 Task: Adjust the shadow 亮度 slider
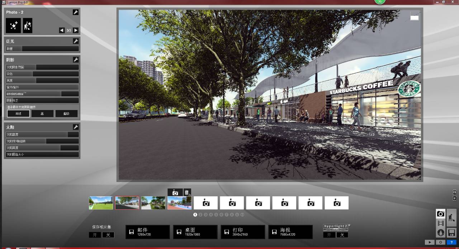click(x=42, y=81)
